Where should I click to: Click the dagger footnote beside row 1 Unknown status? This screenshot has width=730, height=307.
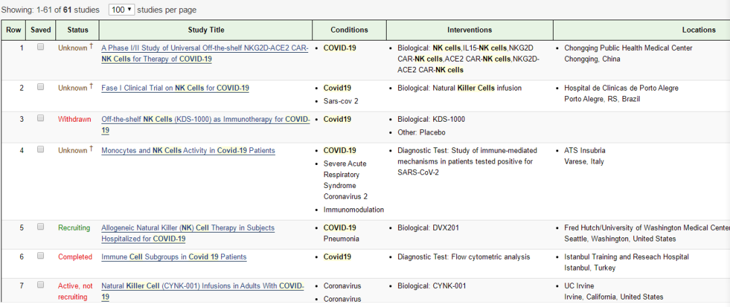point(91,47)
